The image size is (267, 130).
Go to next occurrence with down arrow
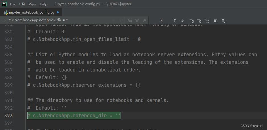click(x=182, y=21)
